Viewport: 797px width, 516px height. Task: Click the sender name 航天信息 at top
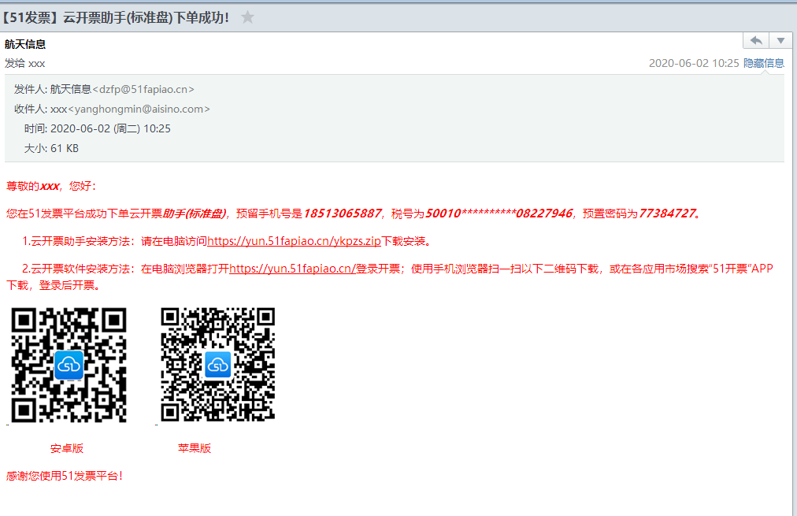coord(25,44)
